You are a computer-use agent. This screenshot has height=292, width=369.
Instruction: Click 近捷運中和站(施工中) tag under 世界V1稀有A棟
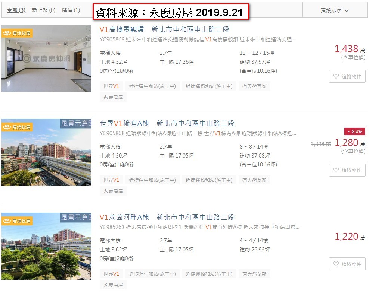(152, 180)
